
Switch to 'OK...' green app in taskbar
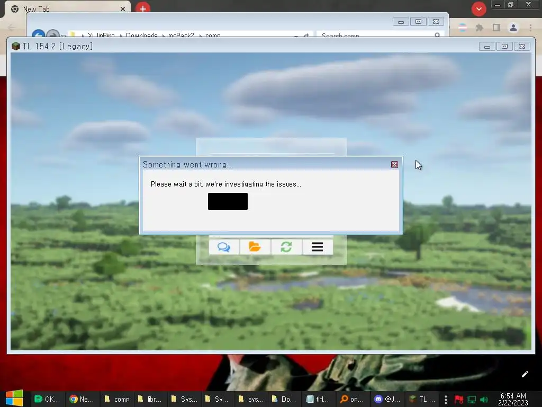[x=47, y=399]
